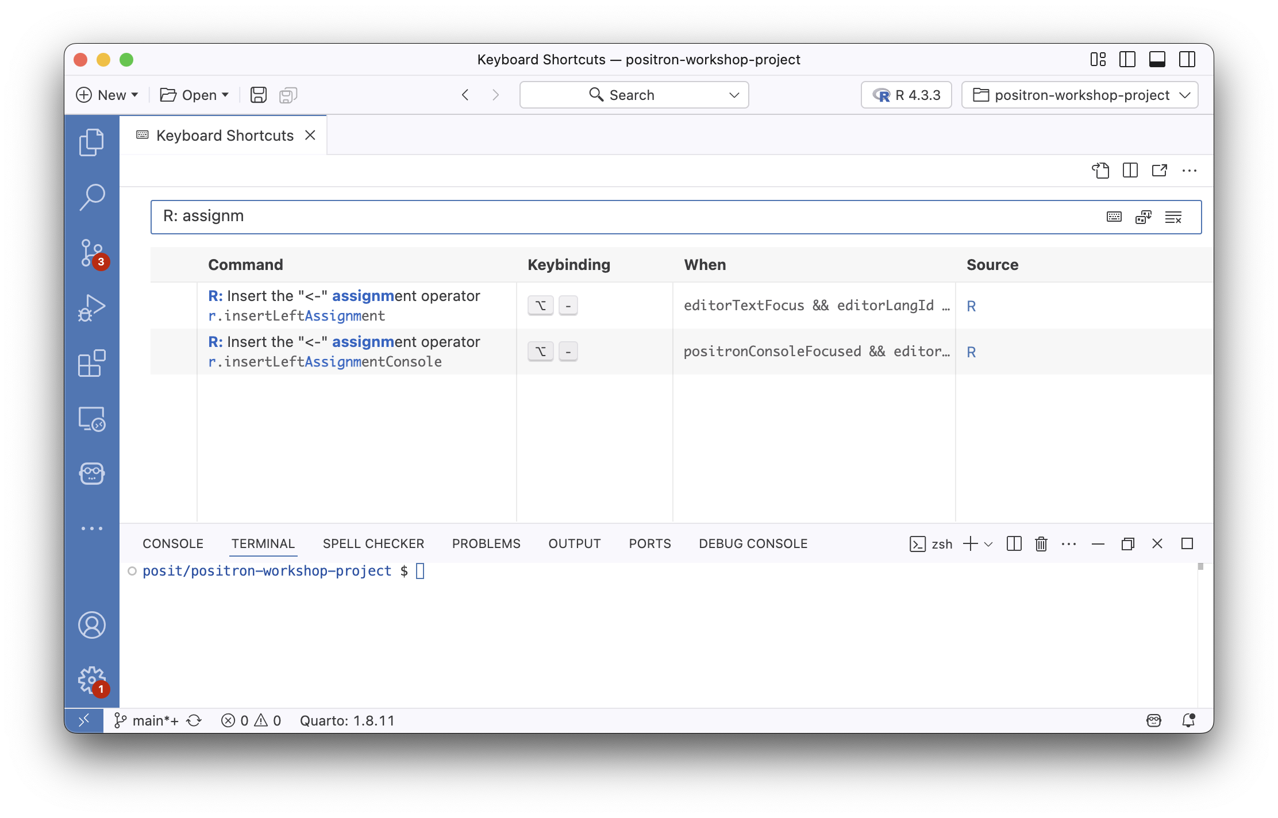Split the editor to the right
Viewport: 1278px width, 818px height.
1130,171
